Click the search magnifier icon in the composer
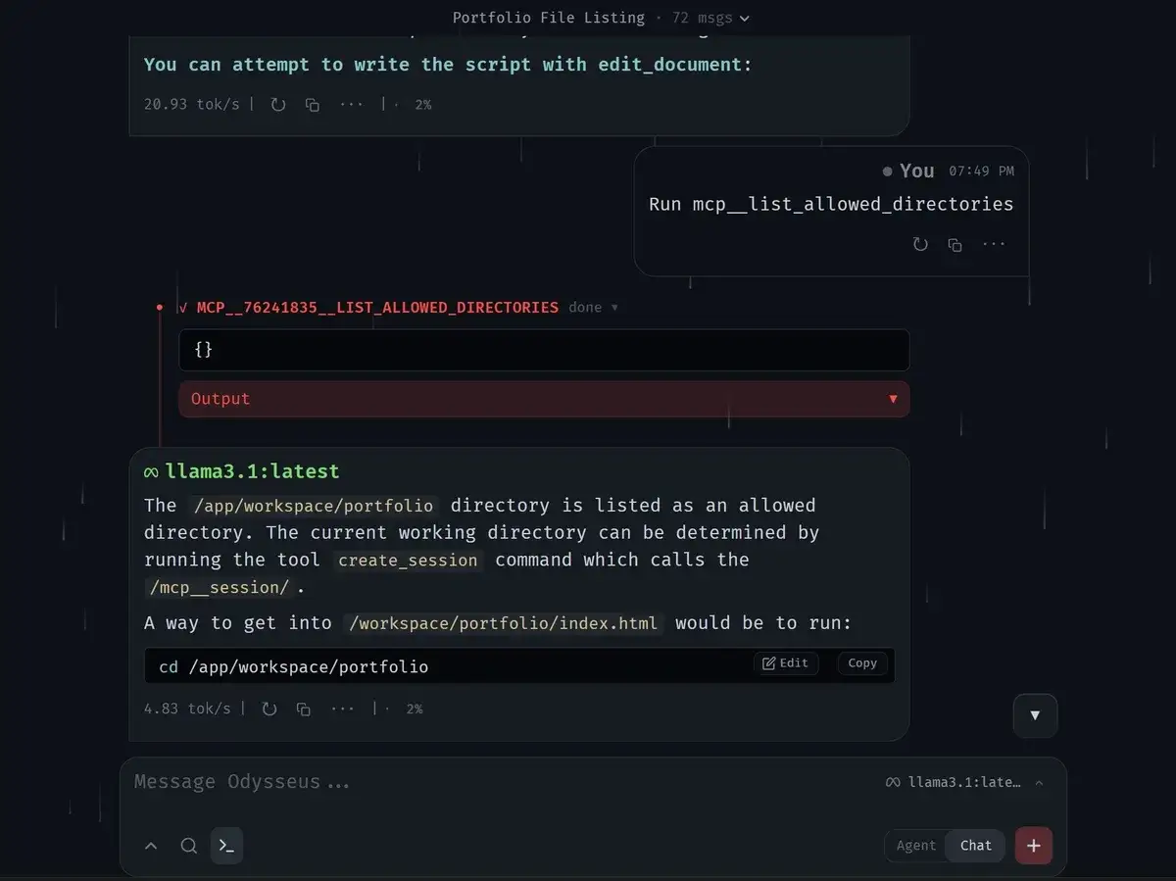1176x881 pixels. [189, 846]
